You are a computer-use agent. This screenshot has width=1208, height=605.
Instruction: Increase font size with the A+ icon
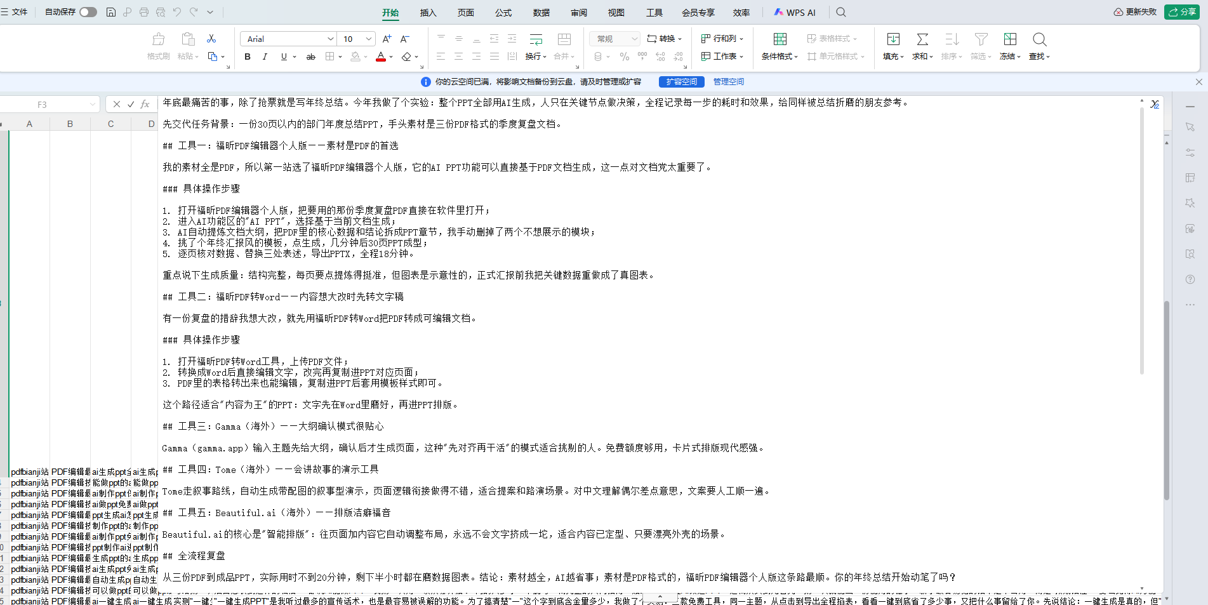click(387, 39)
